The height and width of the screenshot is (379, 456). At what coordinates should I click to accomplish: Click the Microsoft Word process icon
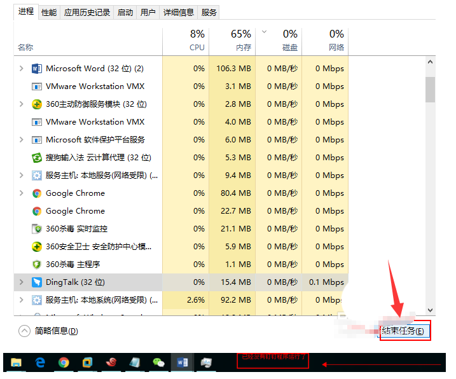37,69
